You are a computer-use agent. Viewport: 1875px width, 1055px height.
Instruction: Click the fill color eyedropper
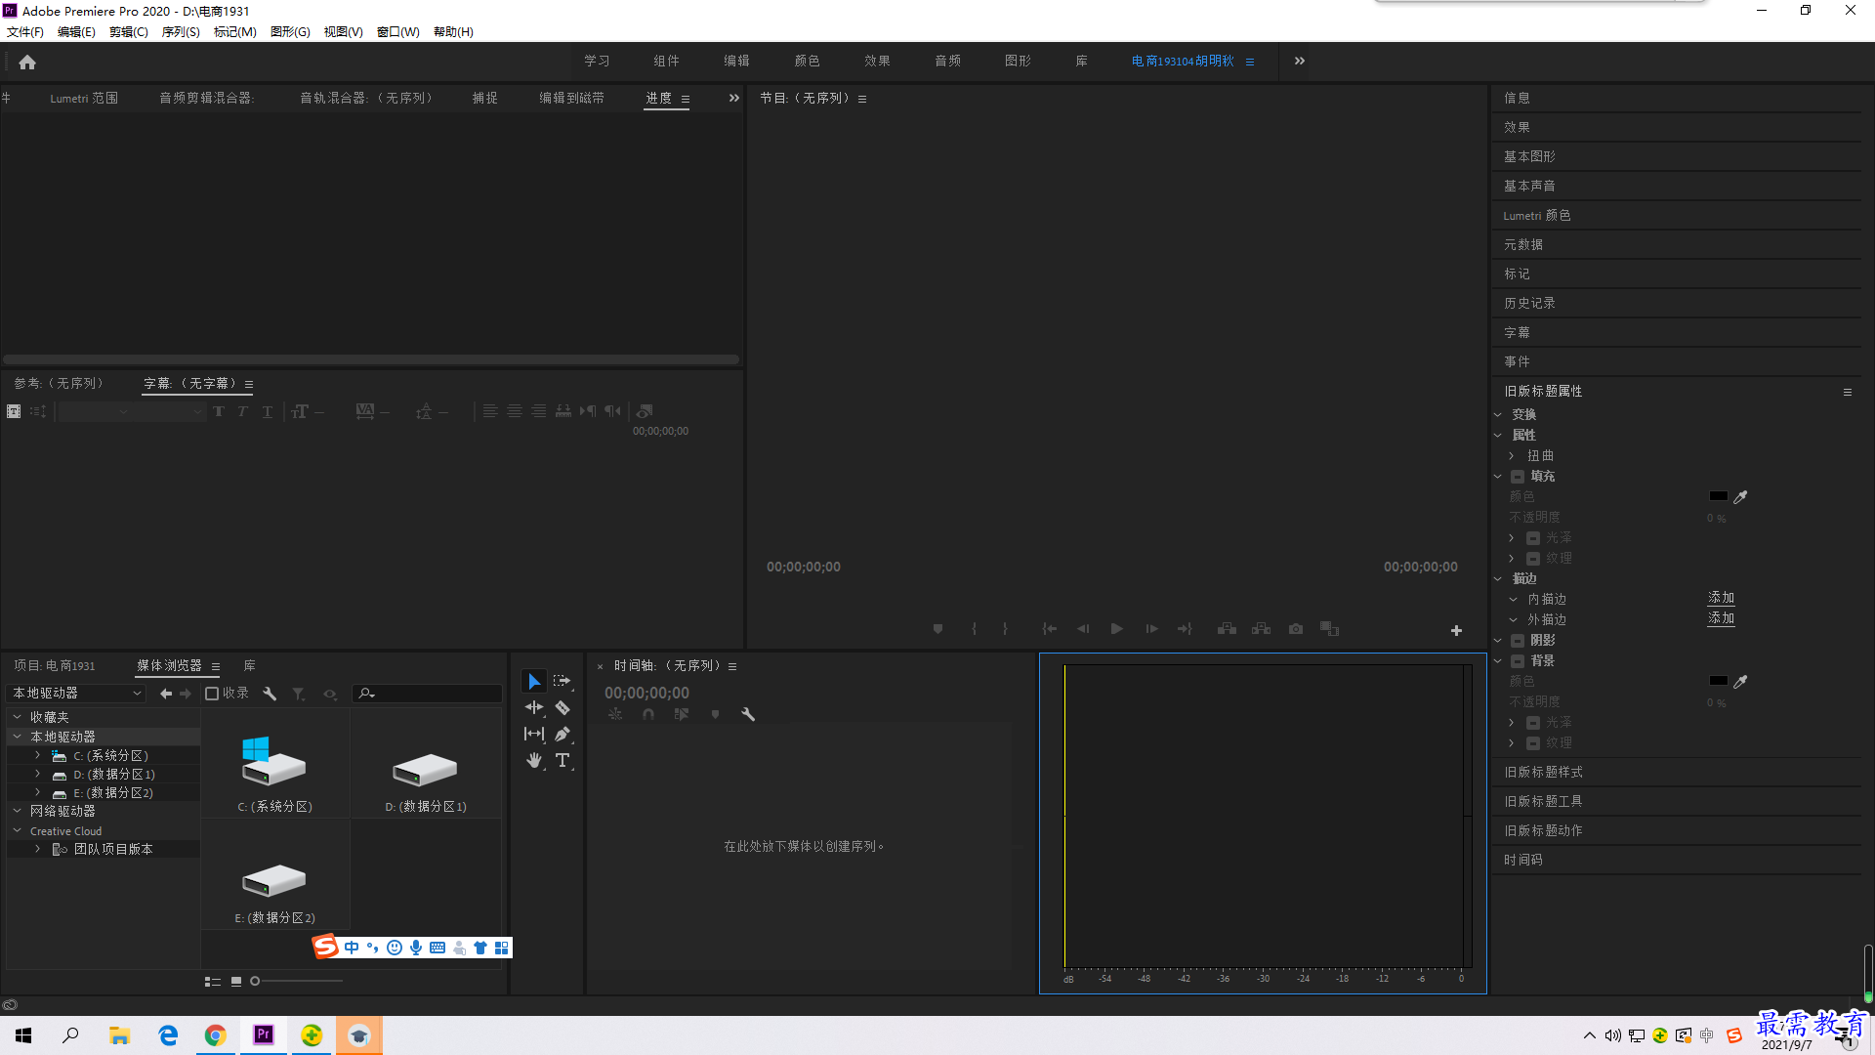tap(1740, 496)
